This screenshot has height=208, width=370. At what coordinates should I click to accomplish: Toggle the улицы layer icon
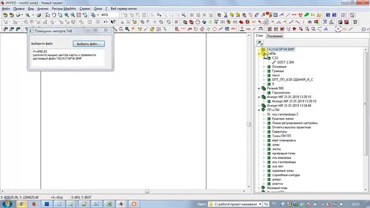click(268, 180)
